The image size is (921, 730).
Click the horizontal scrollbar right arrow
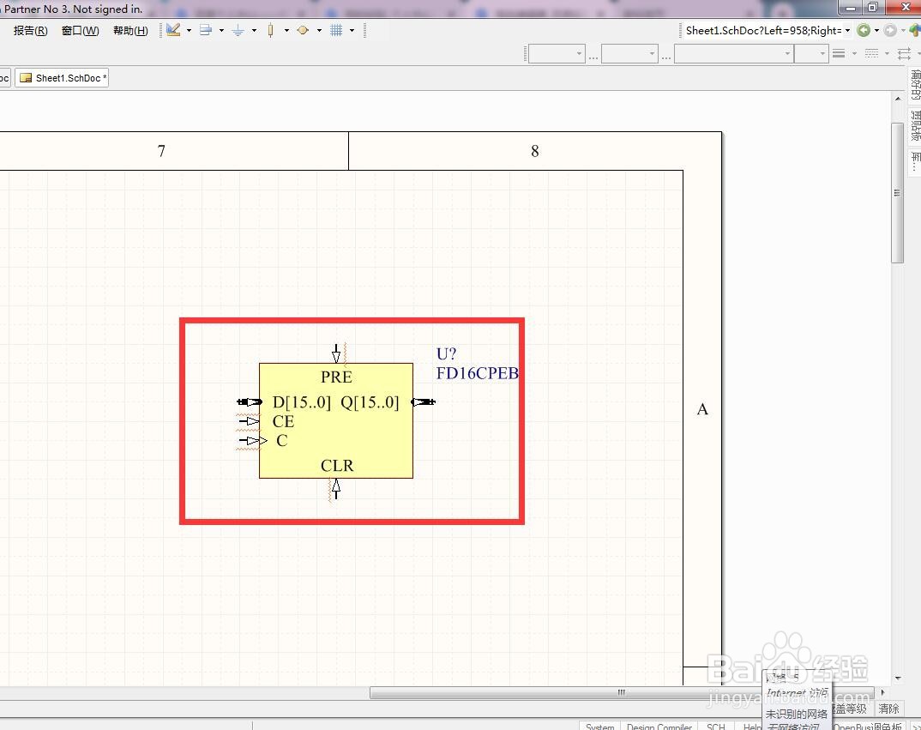882,692
